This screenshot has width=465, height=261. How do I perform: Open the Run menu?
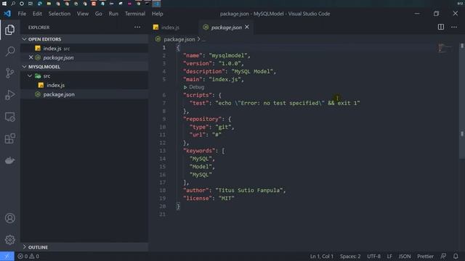tap(113, 14)
